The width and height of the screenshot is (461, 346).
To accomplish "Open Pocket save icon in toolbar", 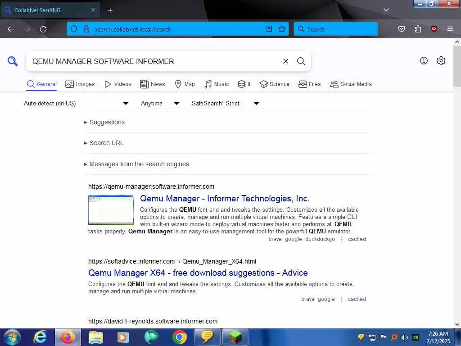I will (x=402, y=29).
